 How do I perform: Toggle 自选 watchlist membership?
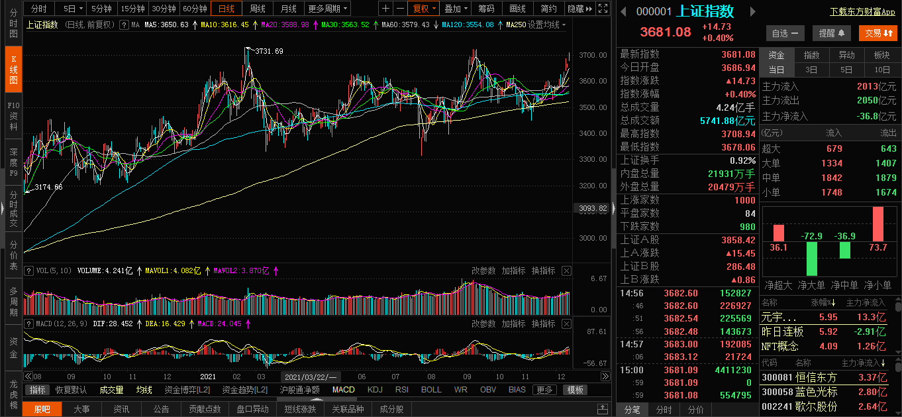click(x=785, y=33)
